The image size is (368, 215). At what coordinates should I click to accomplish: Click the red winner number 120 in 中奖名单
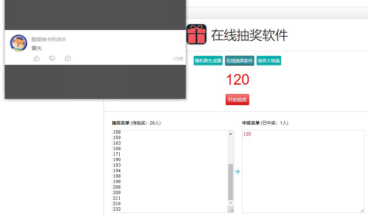(247, 134)
